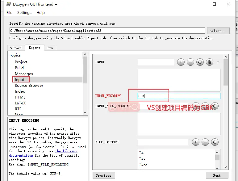Close the Doxygen GUI frontend window
Screen dimensions: 238x181
click(x=228, y=4)
